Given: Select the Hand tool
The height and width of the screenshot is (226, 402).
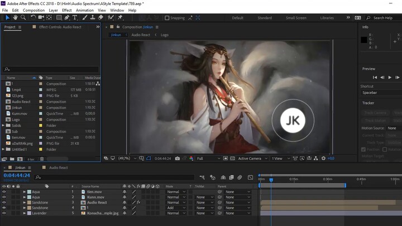Looking at the screenshot, I should pyautogui.click(x=16, y=17).
